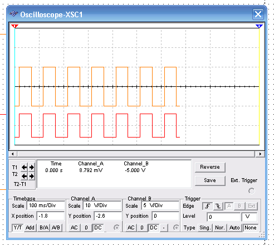Click the Channel A Y position field
The height and width of the screenshot is (245, 274).
tap(107, 216)
